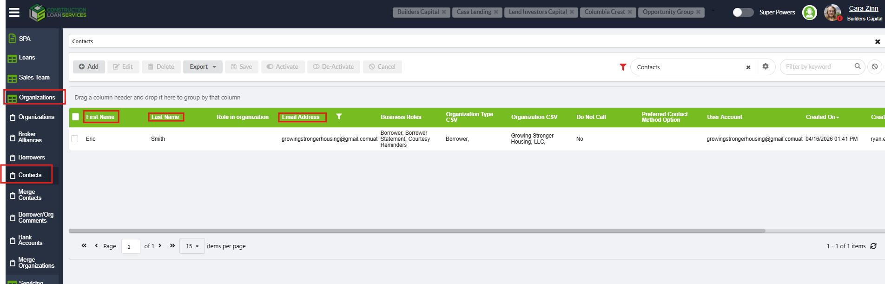Sort by Last Name column

(x=165, y=117)
